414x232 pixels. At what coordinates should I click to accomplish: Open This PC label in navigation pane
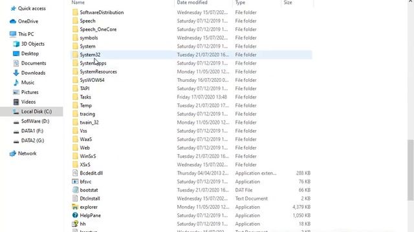point(26,34)
